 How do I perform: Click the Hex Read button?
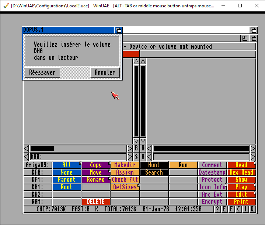[x=241, y=172]
